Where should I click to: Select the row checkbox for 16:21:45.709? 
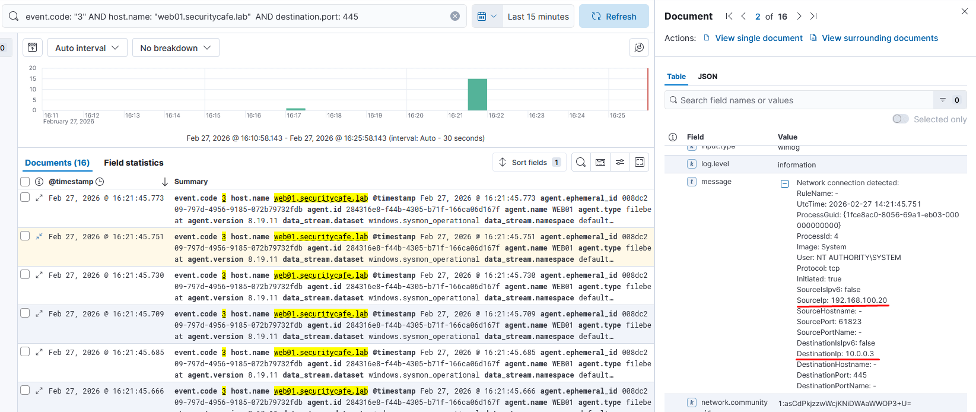pos(25,313)
